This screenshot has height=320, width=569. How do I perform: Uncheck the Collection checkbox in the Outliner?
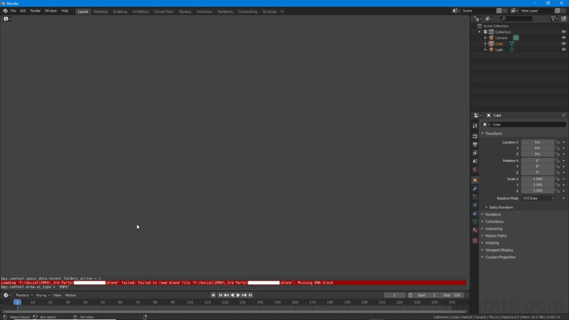[x=485, y=32]
